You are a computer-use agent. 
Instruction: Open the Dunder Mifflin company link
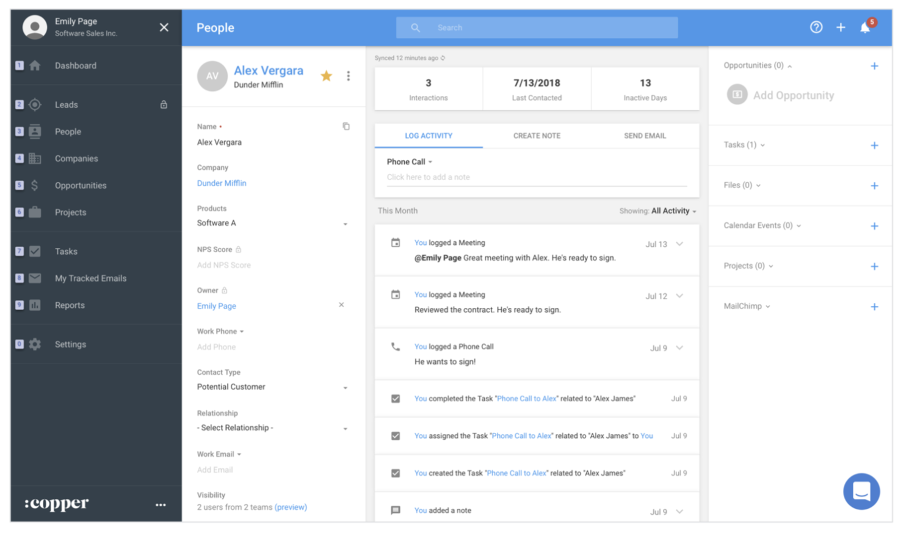[x=222, y=183]
